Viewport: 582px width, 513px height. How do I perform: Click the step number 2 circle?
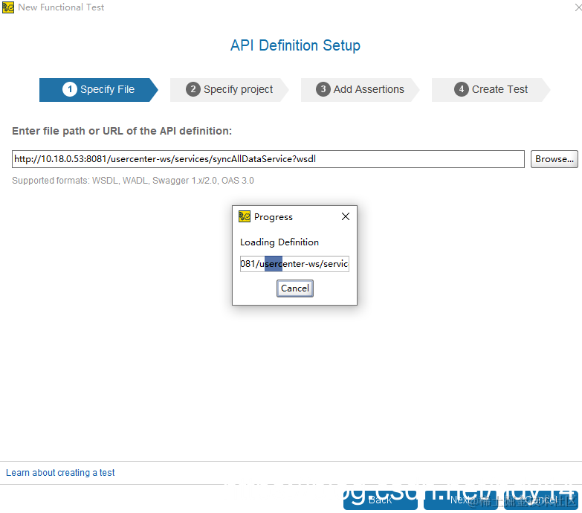(x=193, y=89)
